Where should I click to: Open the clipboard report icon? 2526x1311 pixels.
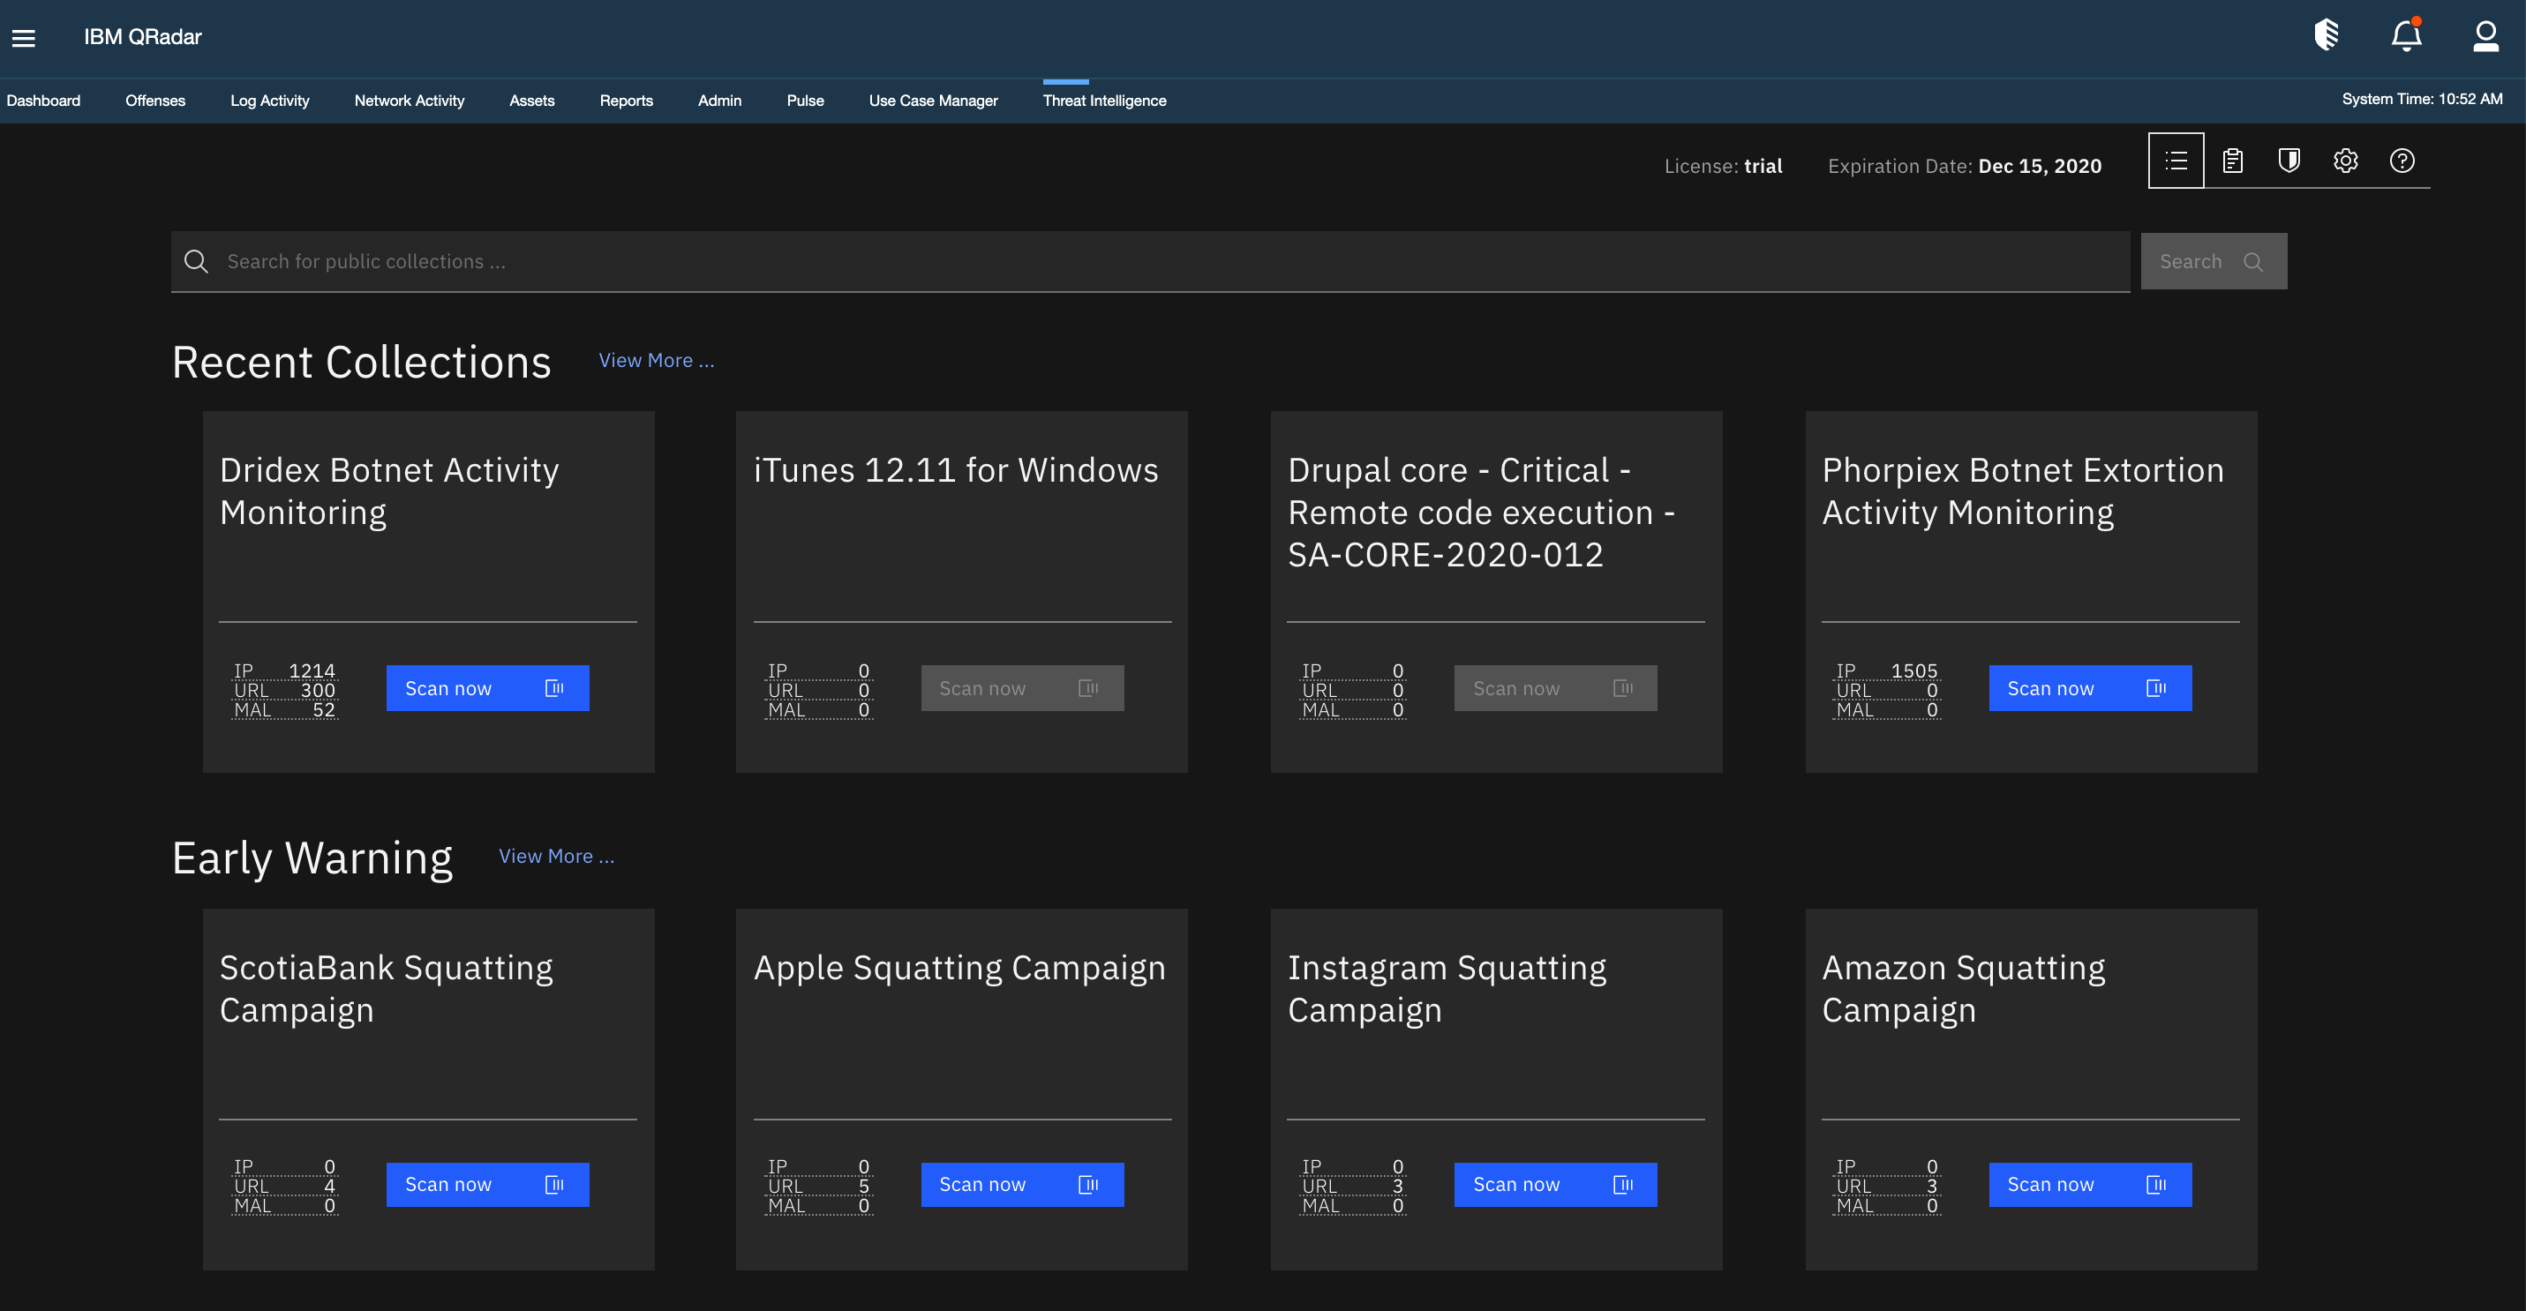(x=2233, y=161)
